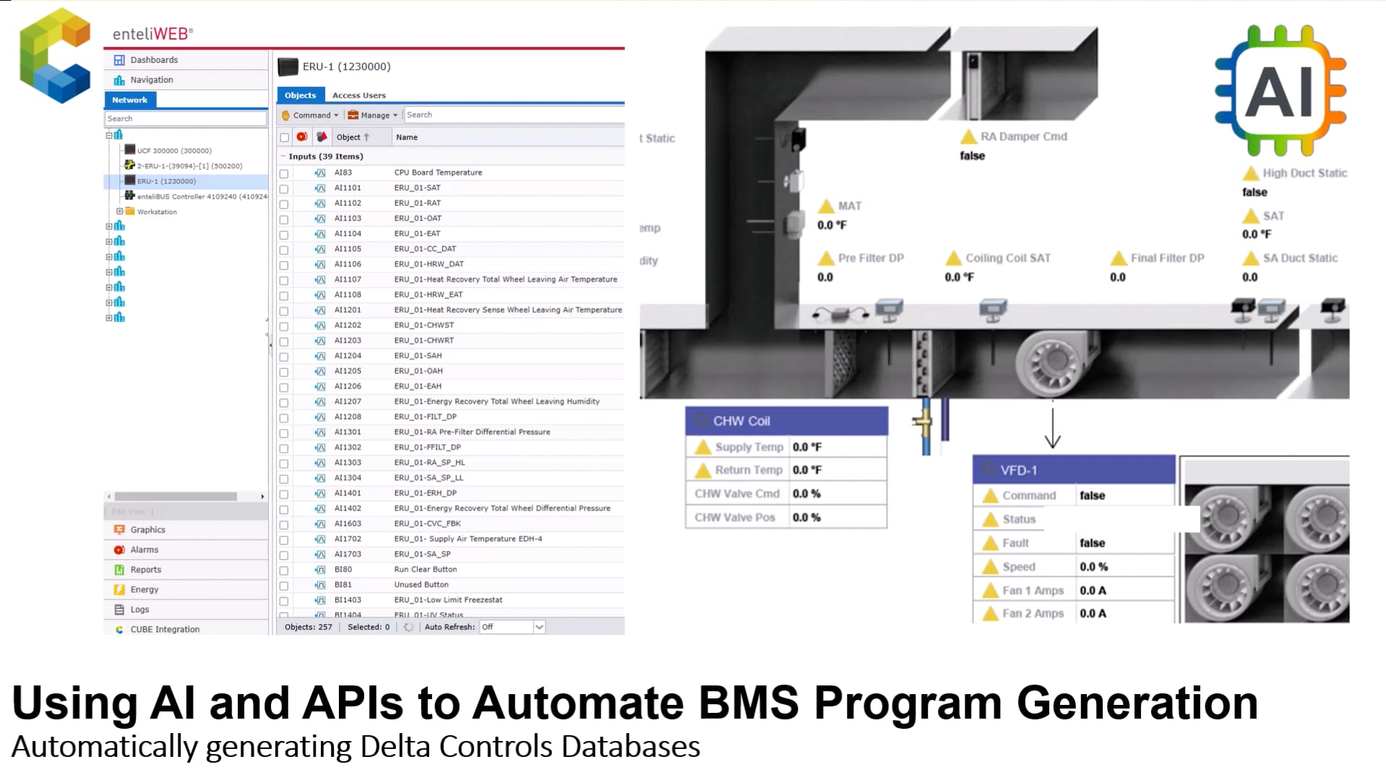Viewport: 1386px width, 780px height.
Task: Click the refresh icon in the status bar
Action: 408,627
